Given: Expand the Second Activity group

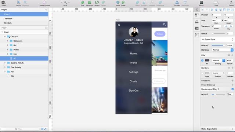Looking at the screenshot, I should [5, 63].
